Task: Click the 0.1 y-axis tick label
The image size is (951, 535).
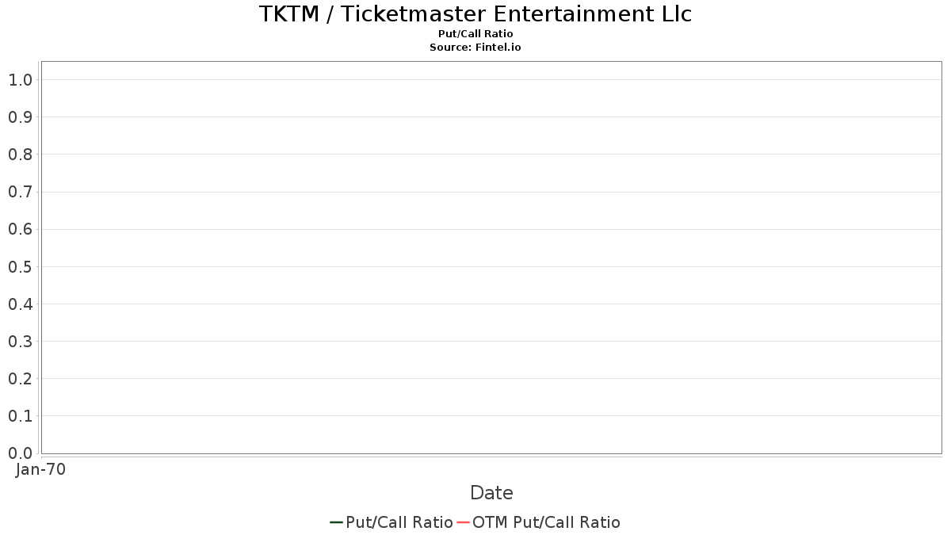Action: (21, 416)
